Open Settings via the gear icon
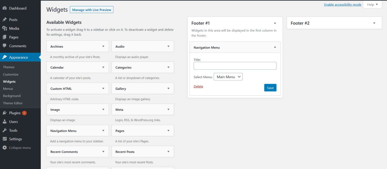This screenshot has width=387, height=169. [5, 139]
